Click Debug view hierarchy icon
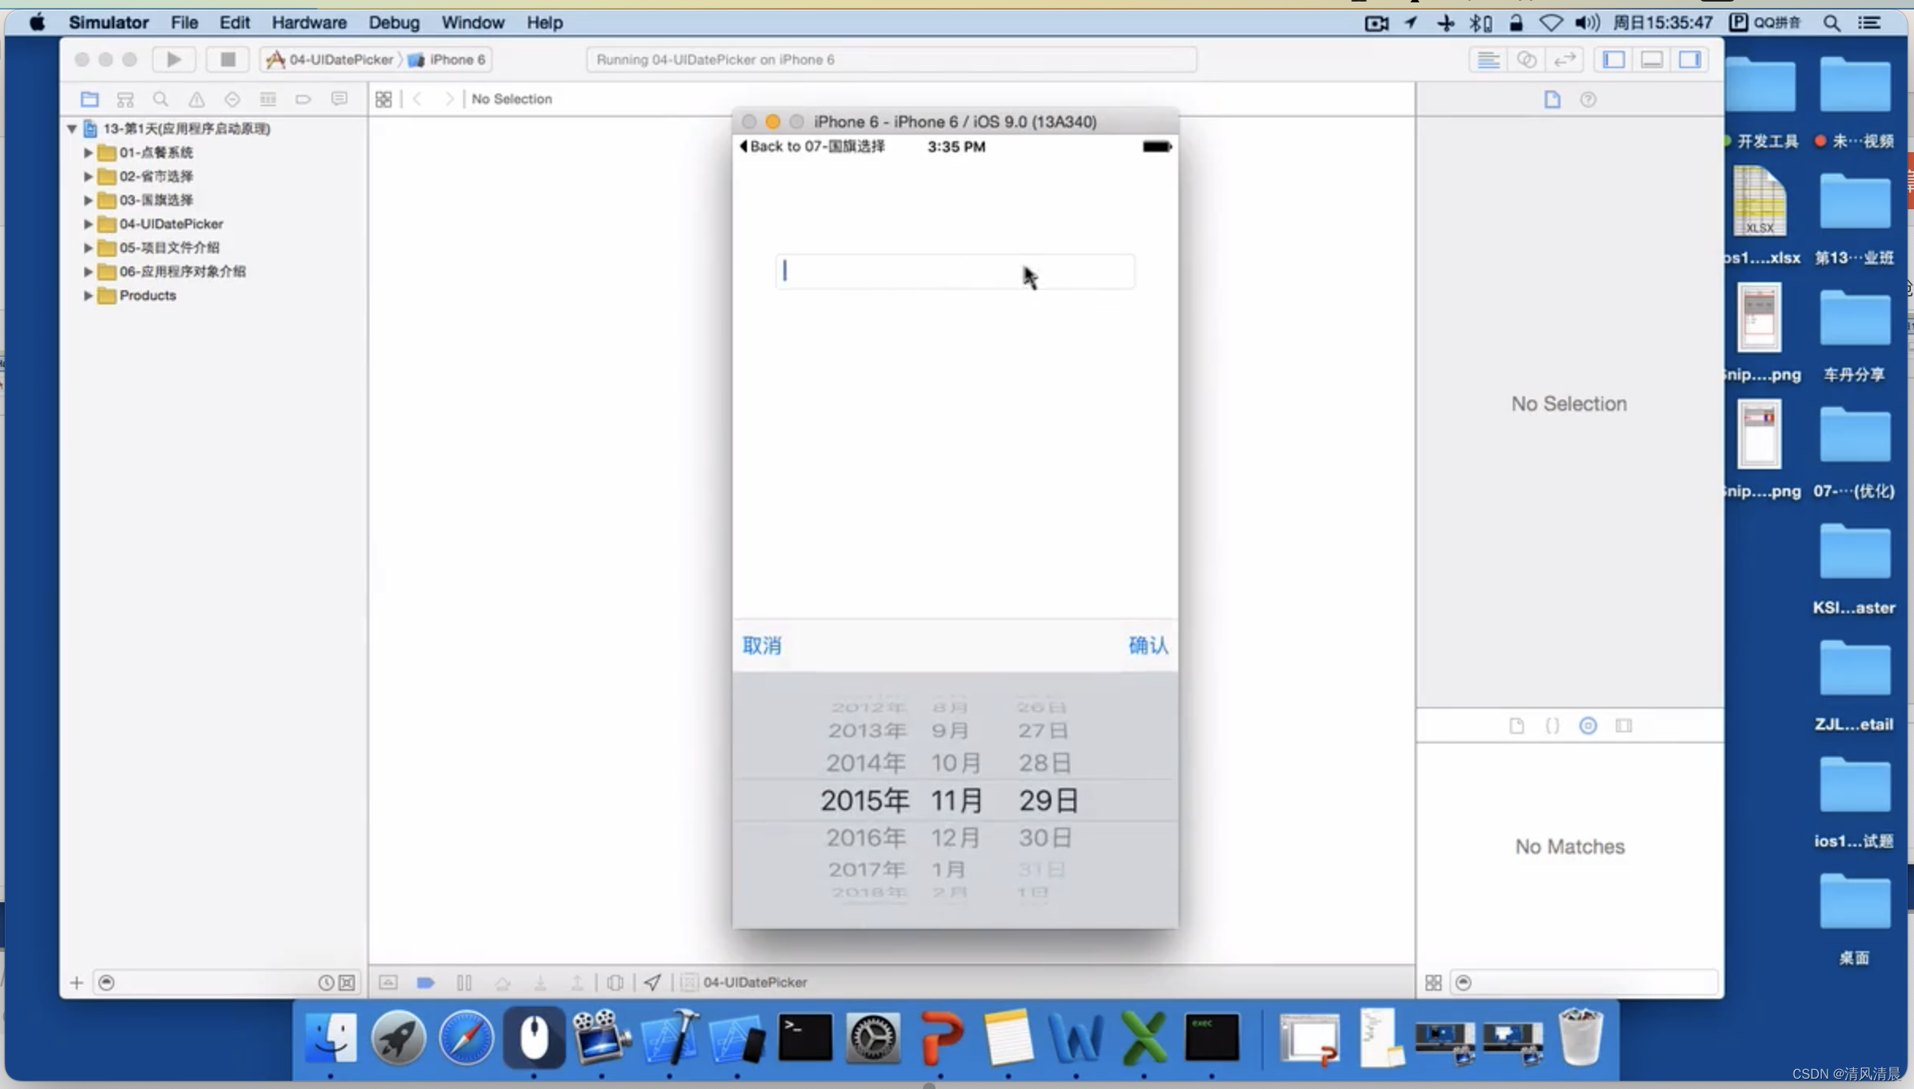 click(x=615, y=983)
